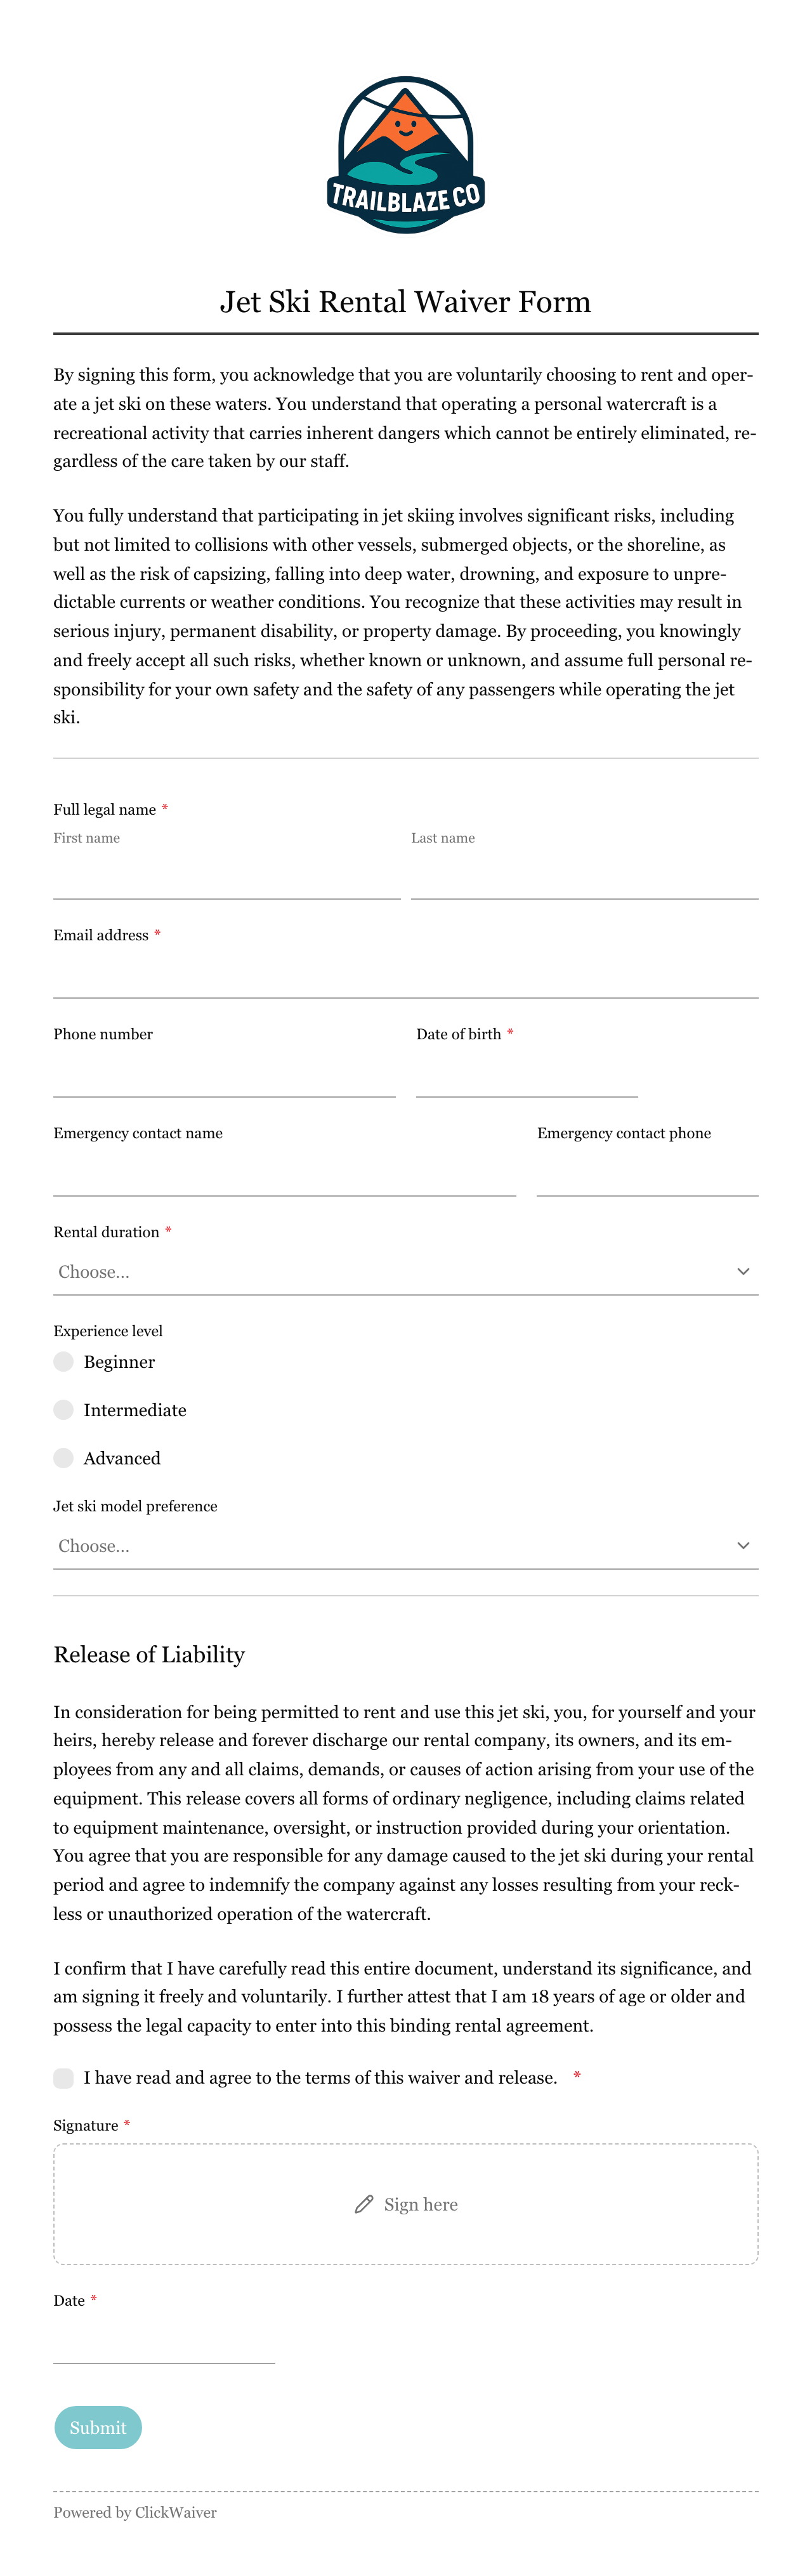Open the Rental duration dropdown
Viewport: 812px width, 2576px height.
(x=405, y=1272)
